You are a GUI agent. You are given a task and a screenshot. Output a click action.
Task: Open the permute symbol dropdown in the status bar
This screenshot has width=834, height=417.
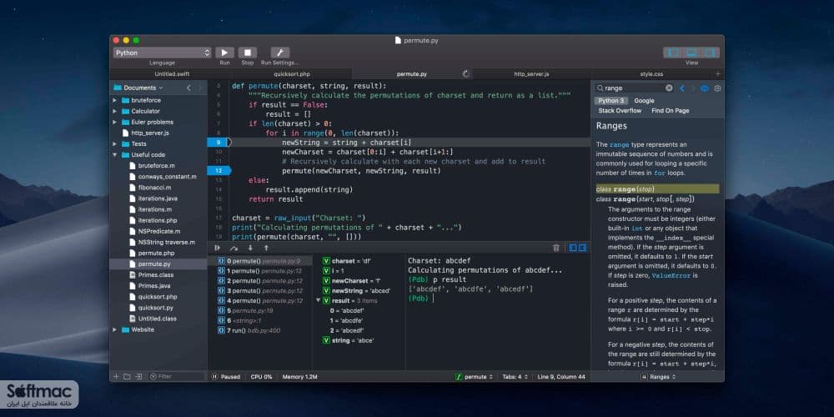click(x=475, y=377)
